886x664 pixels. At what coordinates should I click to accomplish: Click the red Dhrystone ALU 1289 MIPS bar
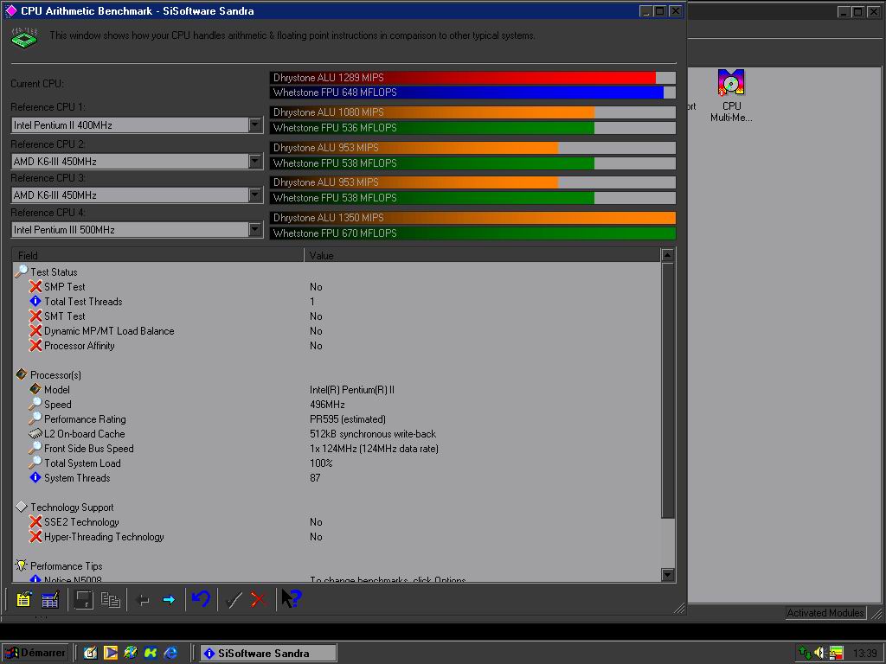463,78
